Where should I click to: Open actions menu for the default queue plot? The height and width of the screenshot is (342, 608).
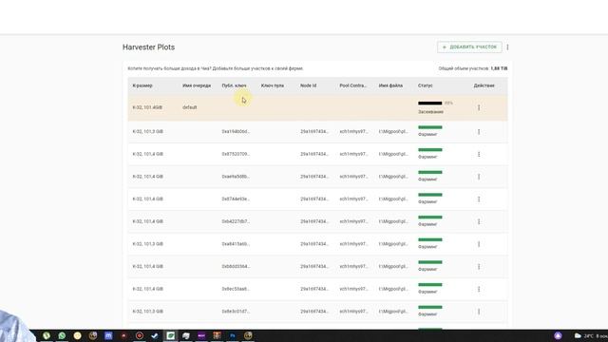[x=479, y=107]
